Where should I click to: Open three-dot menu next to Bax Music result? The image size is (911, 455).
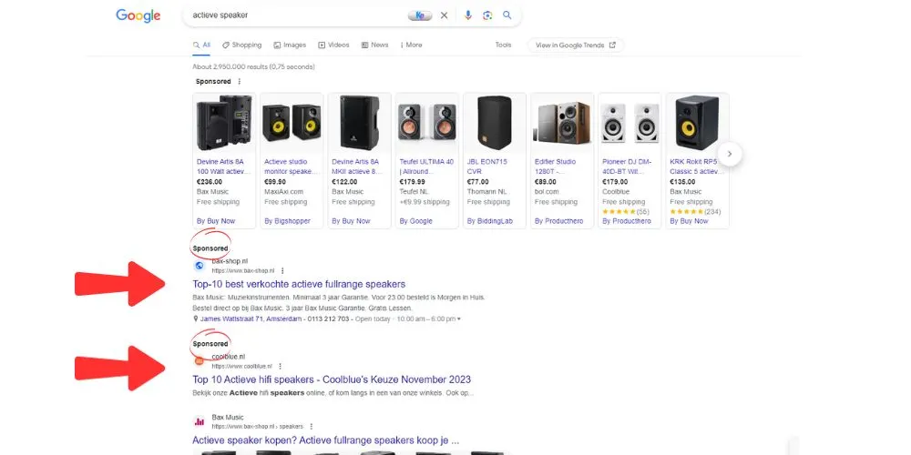point(312,427)
